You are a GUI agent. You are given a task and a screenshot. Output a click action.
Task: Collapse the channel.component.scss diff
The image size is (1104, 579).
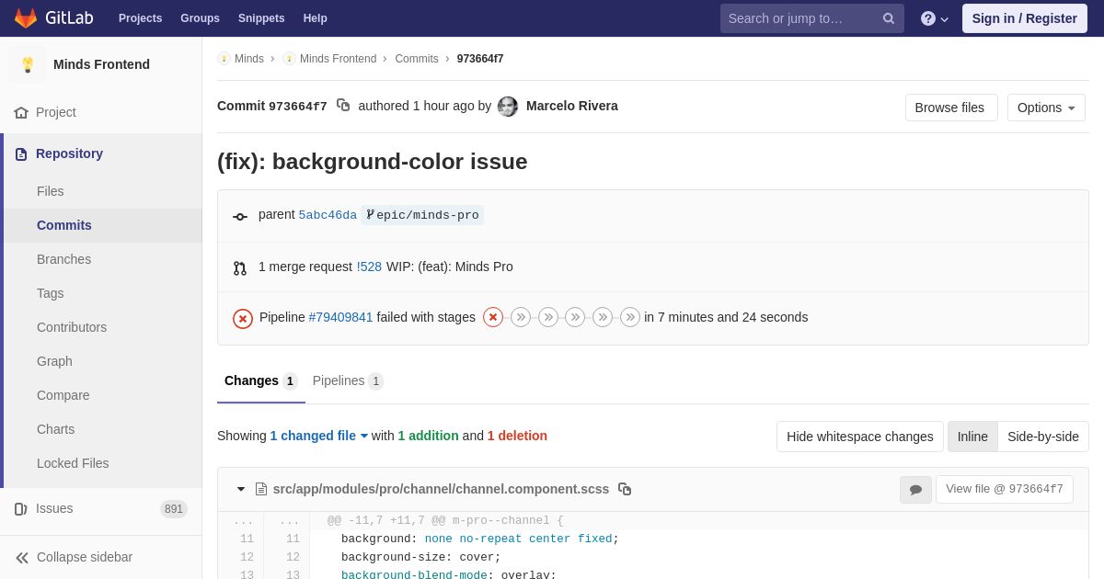point(241,489)
